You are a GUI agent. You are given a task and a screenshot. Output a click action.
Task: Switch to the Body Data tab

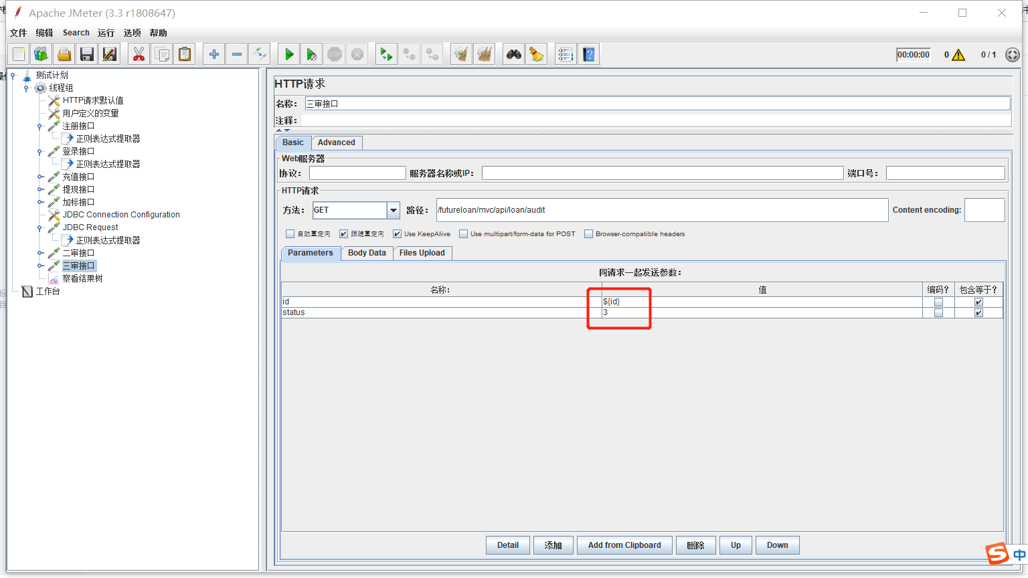(367, 253)
